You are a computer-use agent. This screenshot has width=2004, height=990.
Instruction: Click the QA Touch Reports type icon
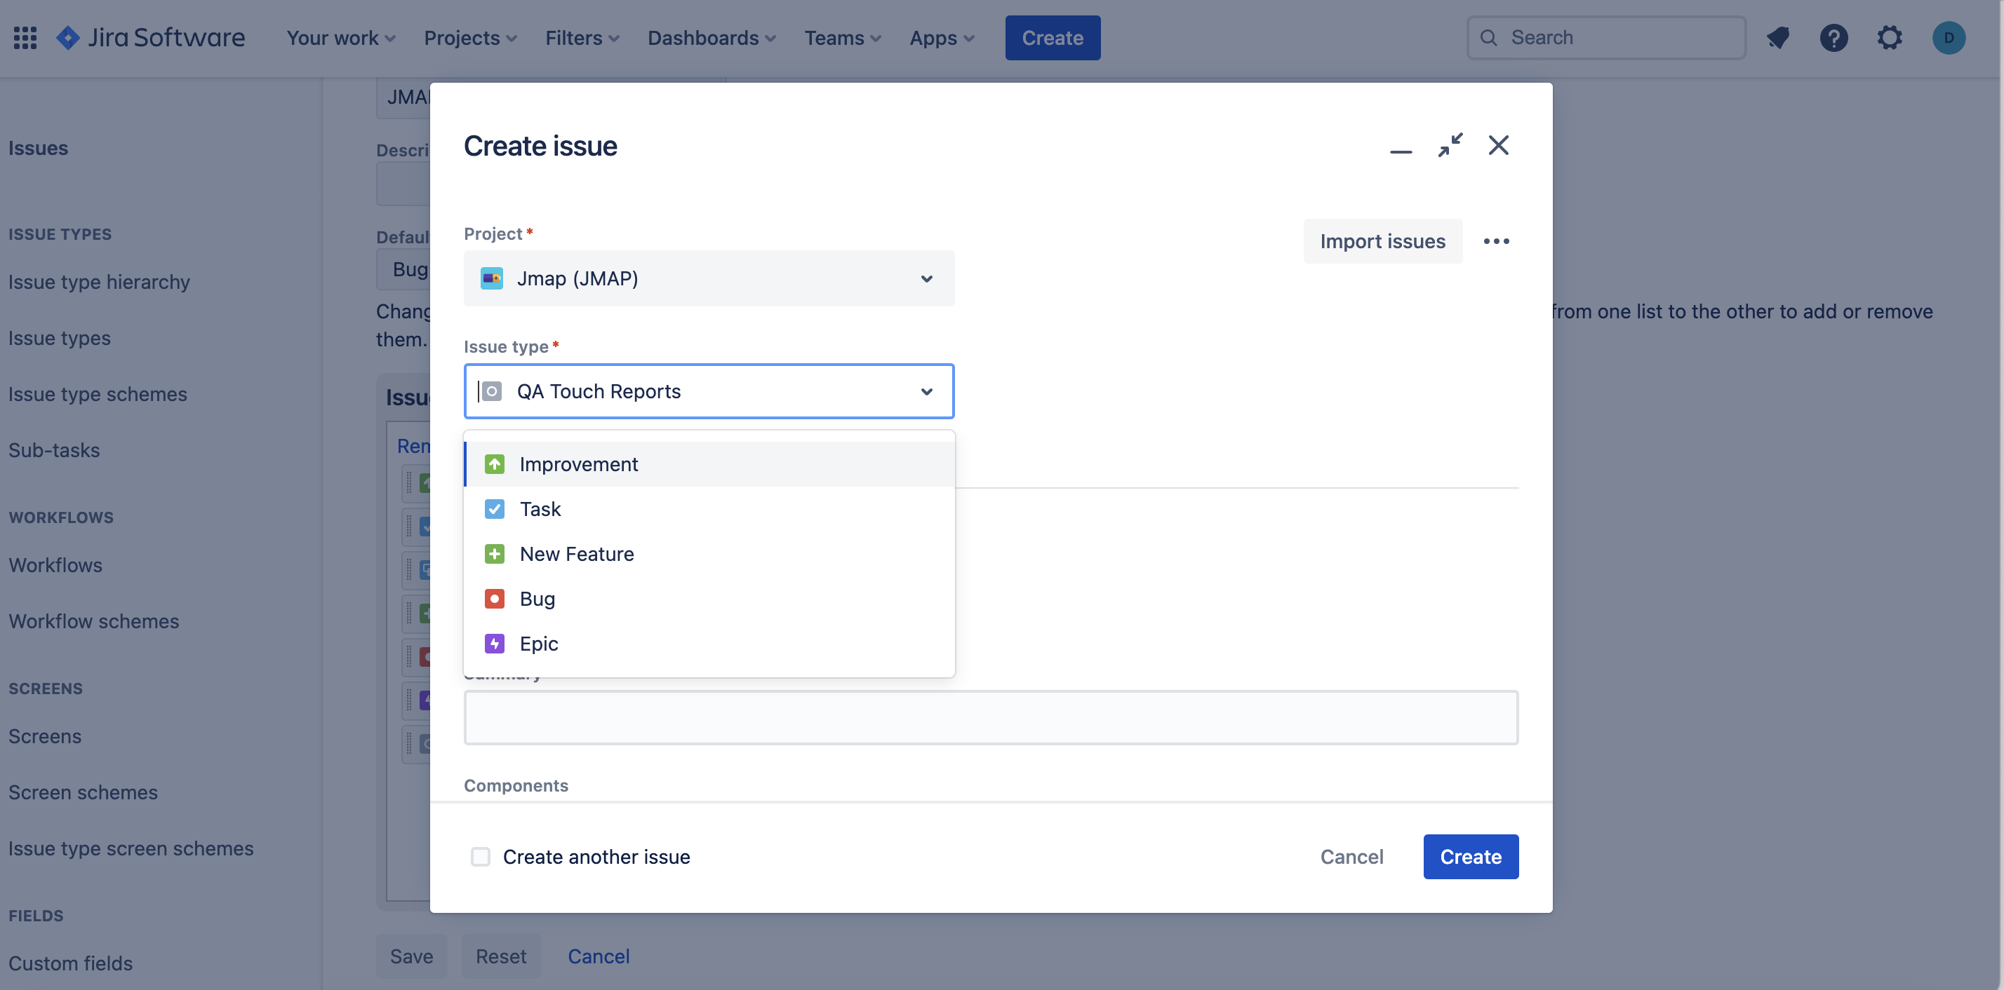(x=492, y=391)
